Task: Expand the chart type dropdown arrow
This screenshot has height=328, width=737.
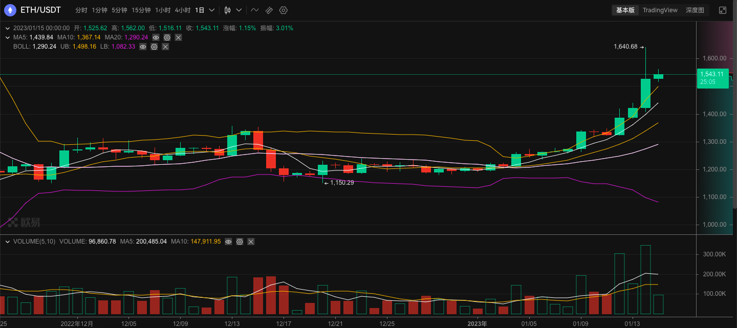Action: pyautogui.click(x=239, y=10)
